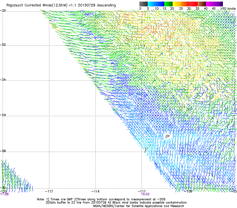Viewport: 237px width, 208px height.
Task: Click the -111 longitude axis label
Action: tap(142, 191)
